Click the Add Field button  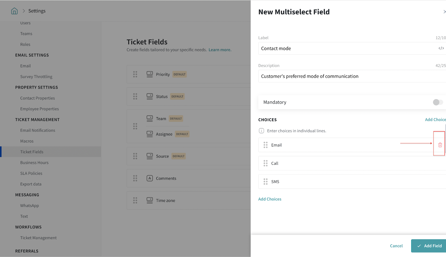click(429, 246)
